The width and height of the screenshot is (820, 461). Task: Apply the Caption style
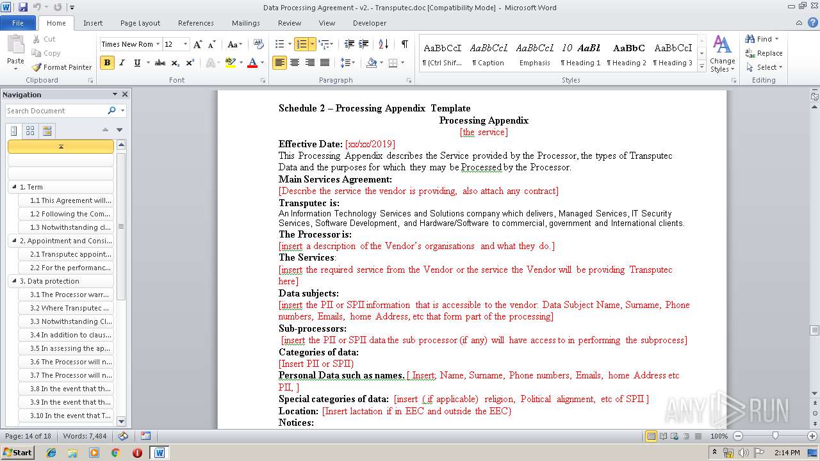[488, 54]
